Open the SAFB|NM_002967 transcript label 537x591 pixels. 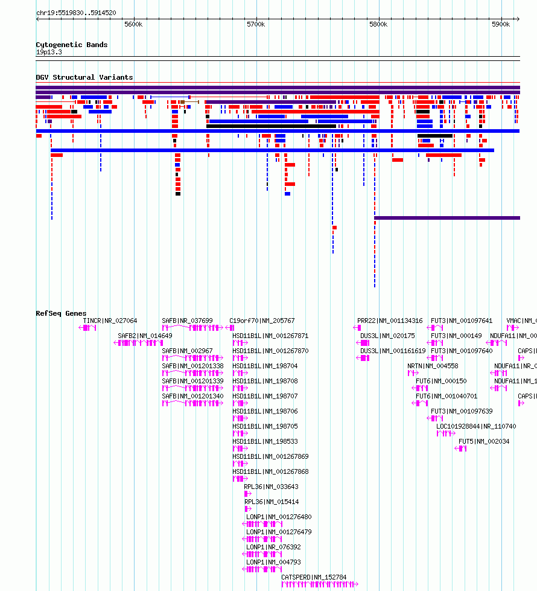[187, 351]
